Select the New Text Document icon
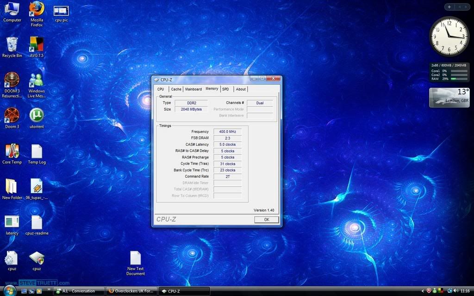 [136, 263]
